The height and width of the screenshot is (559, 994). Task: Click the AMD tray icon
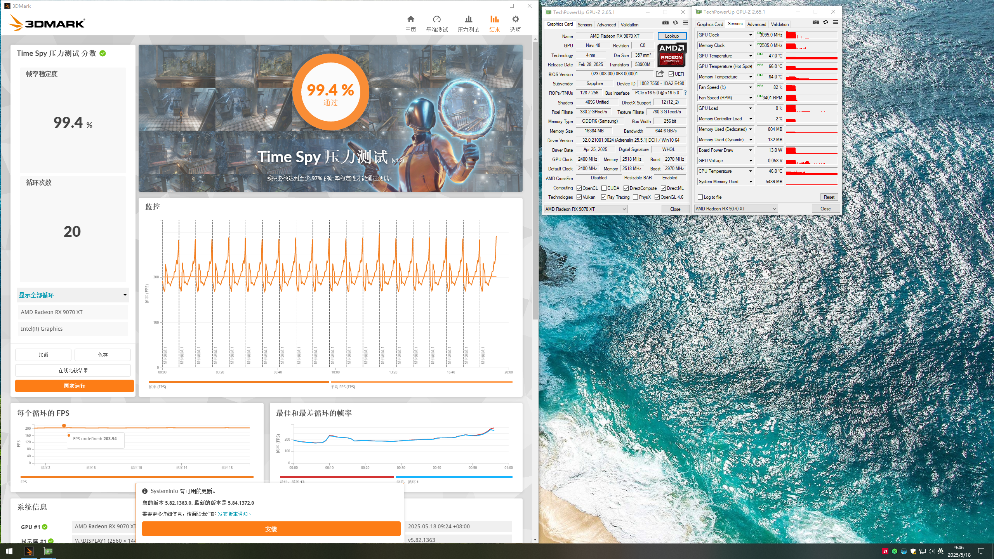pyautogui.click(x=885, y=551)
